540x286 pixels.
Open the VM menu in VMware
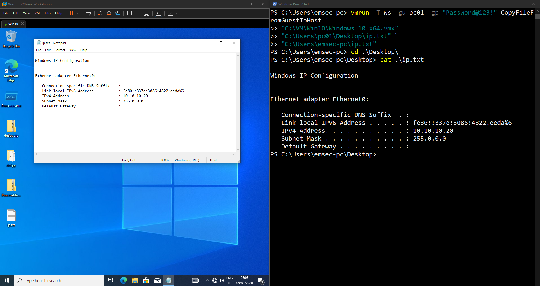(37, 13)
